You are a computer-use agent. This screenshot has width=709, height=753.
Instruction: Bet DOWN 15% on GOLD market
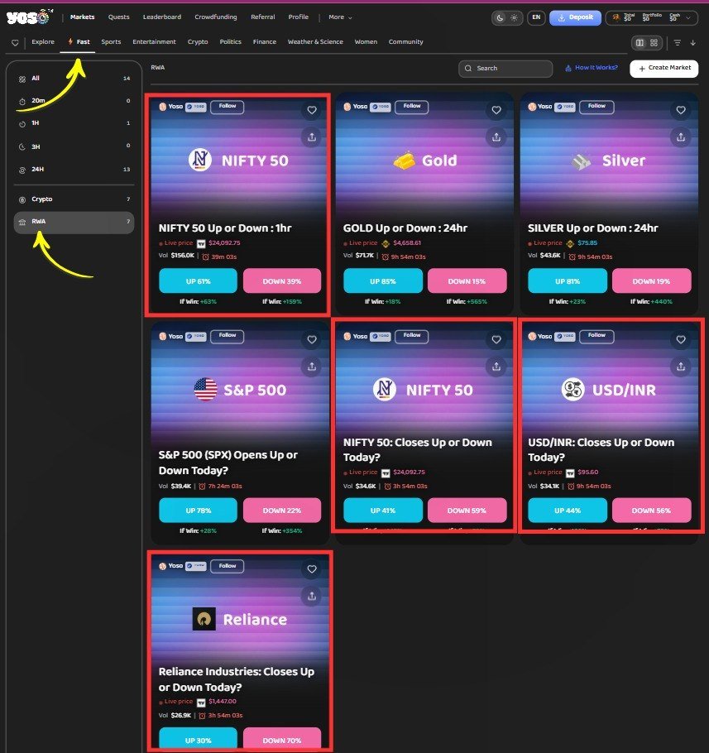pos(467,281)
